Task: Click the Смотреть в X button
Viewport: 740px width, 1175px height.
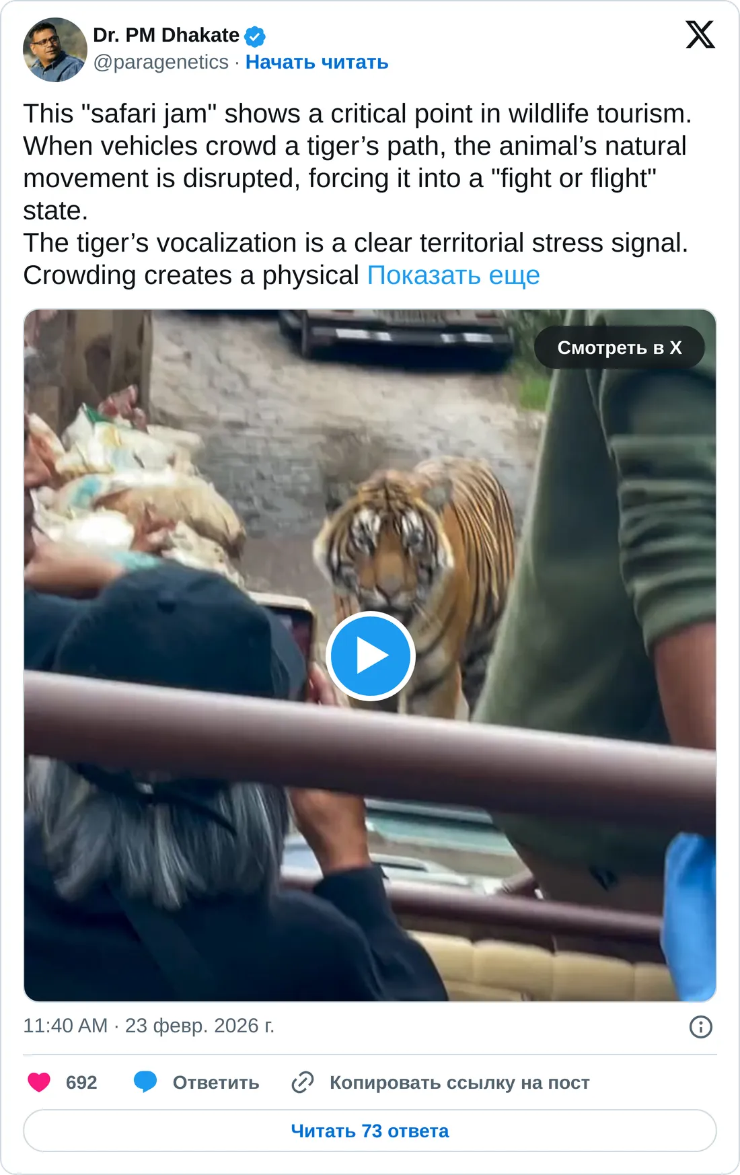Action: [620, 347]
